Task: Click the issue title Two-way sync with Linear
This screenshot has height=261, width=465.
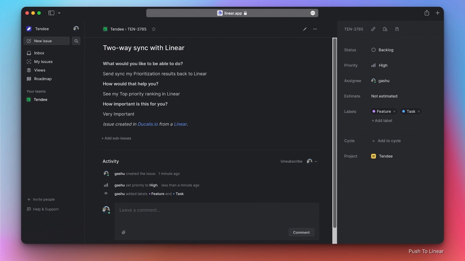Action: click(144, 48)
